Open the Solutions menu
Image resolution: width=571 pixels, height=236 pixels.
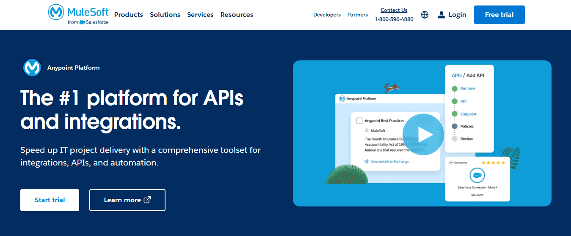pos(165,15)
